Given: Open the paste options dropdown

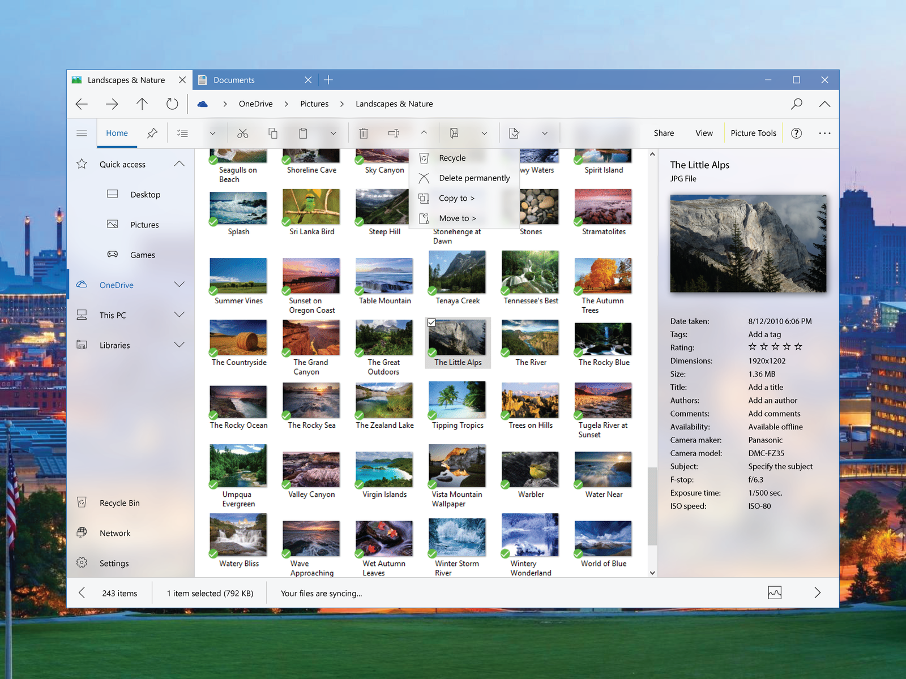Looking at the screenshot, I should tap(333, 132).
